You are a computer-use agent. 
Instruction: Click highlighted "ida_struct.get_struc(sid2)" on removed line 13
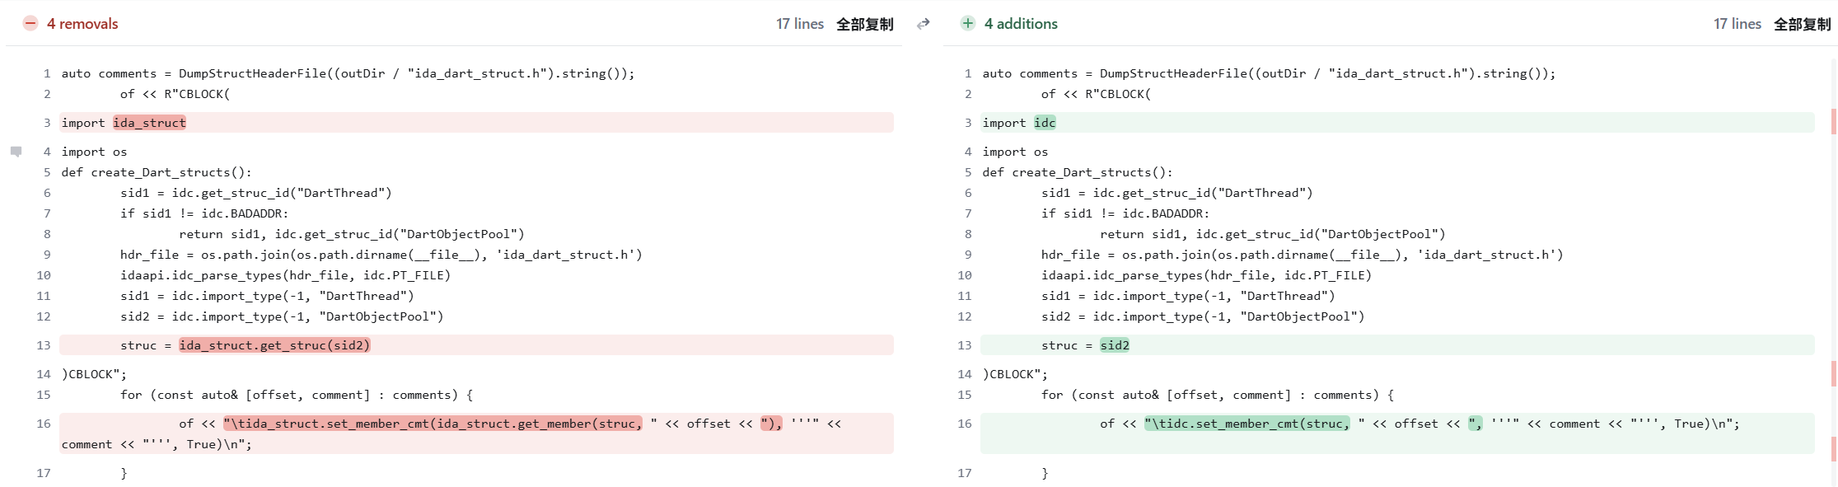274,345
